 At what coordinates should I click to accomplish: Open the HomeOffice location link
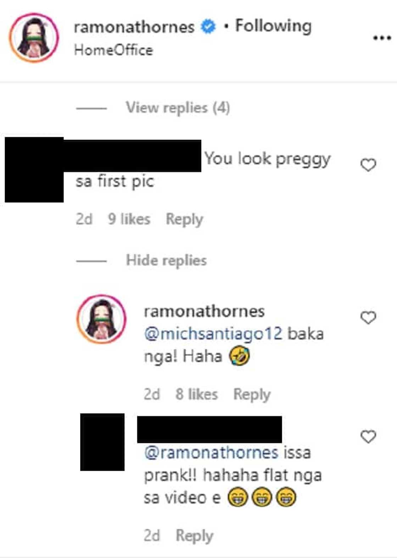pyautogui.click(x=113, y=50)
